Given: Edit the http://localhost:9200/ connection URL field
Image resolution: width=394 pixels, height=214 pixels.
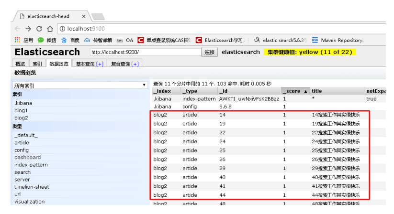Looking at the screenshot, I should tap(146, 52).
